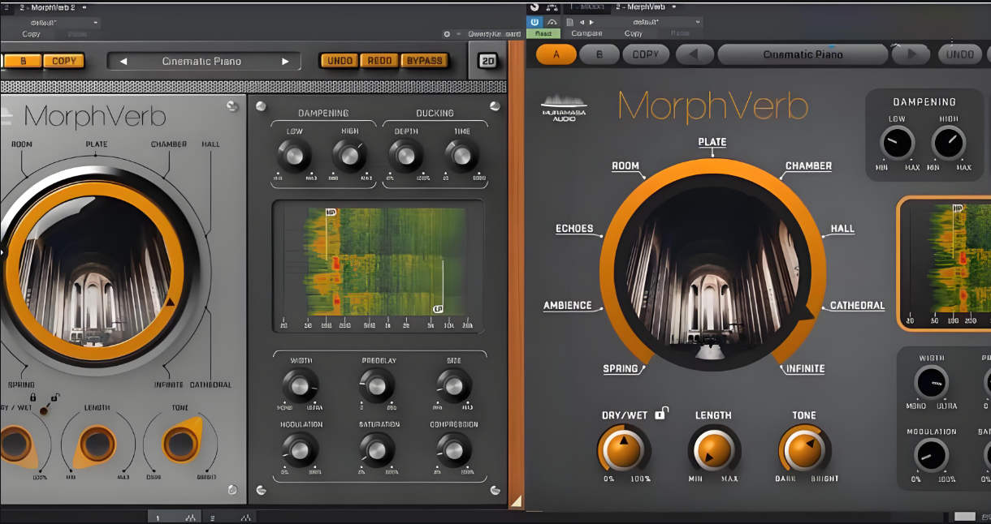Image resolution: width=991 pixels, height=524 pixels.
Task: Select the ECHOES algorithm in right window
Action: coord(574,229)
